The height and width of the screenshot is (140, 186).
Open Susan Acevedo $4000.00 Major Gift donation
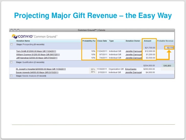(37, 72)
